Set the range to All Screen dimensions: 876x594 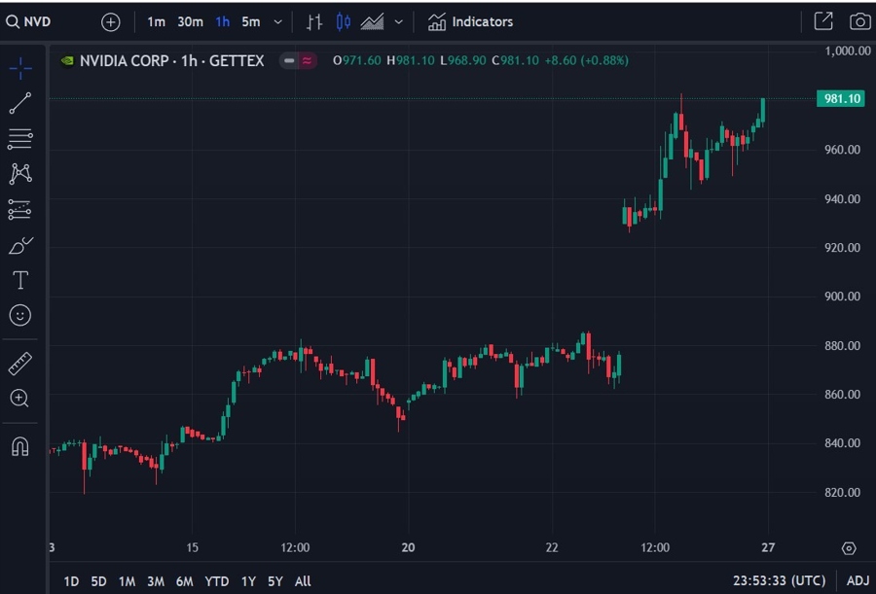pyautogui.click(x=303, y=581)
